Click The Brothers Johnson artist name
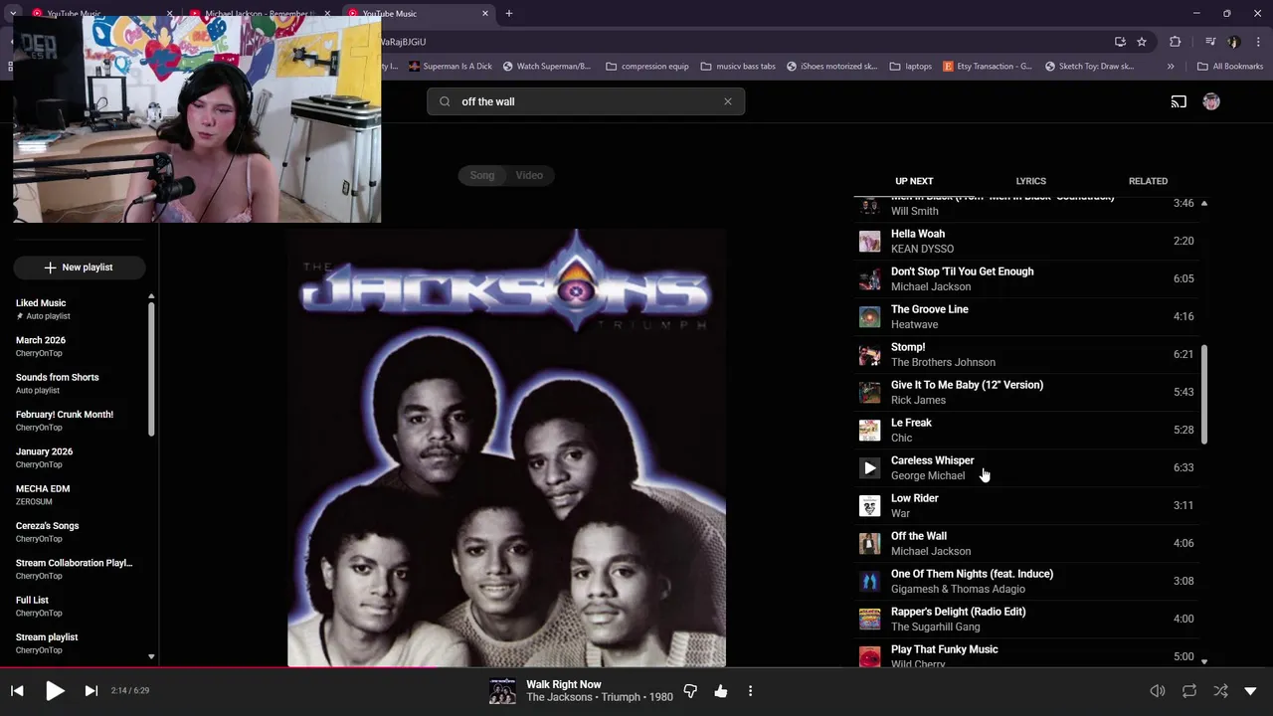Image resolution: width=1273 pixels, height=716 pixels. [x=943, y=362]
